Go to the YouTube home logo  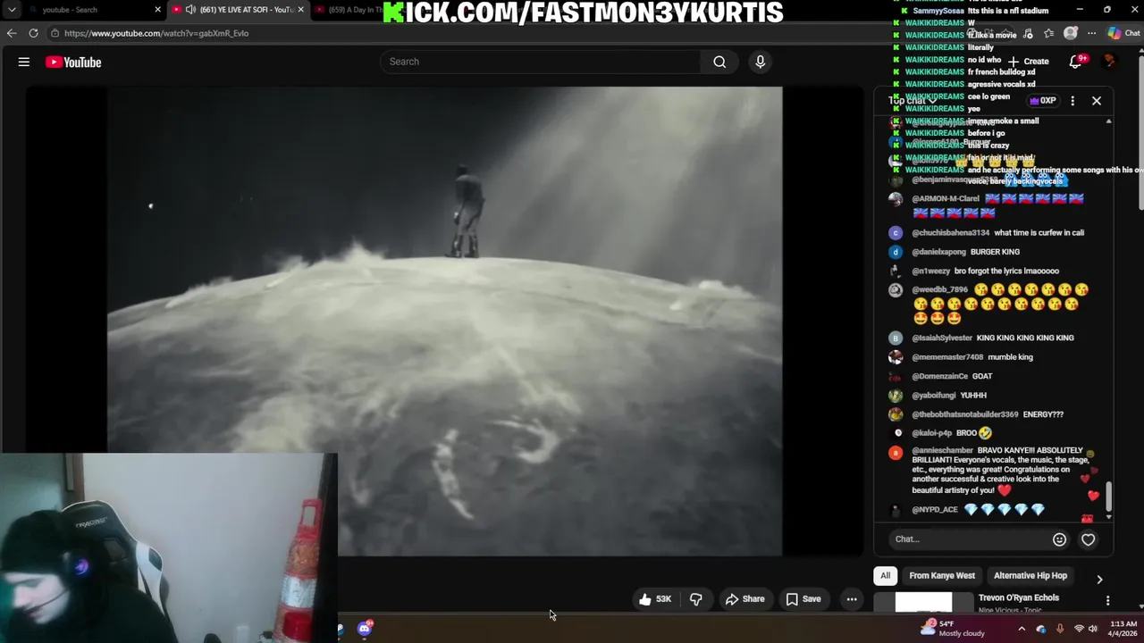[73, 62]
